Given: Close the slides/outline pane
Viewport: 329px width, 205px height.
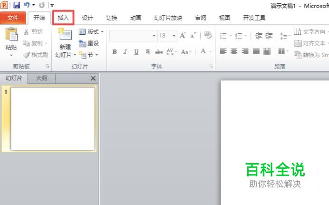Looking at the screenshot, I should (93, 78).
